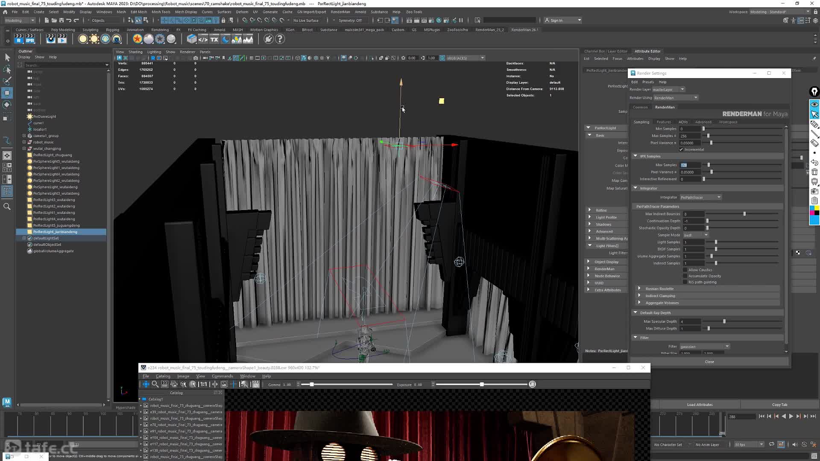
Task: Click the playback Play forward button
Action: click(791, 416)
